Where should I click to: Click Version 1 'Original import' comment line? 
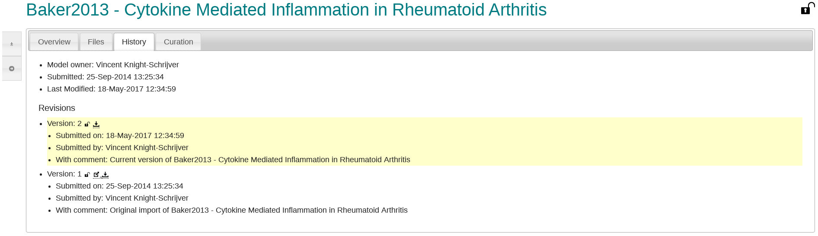231,210
